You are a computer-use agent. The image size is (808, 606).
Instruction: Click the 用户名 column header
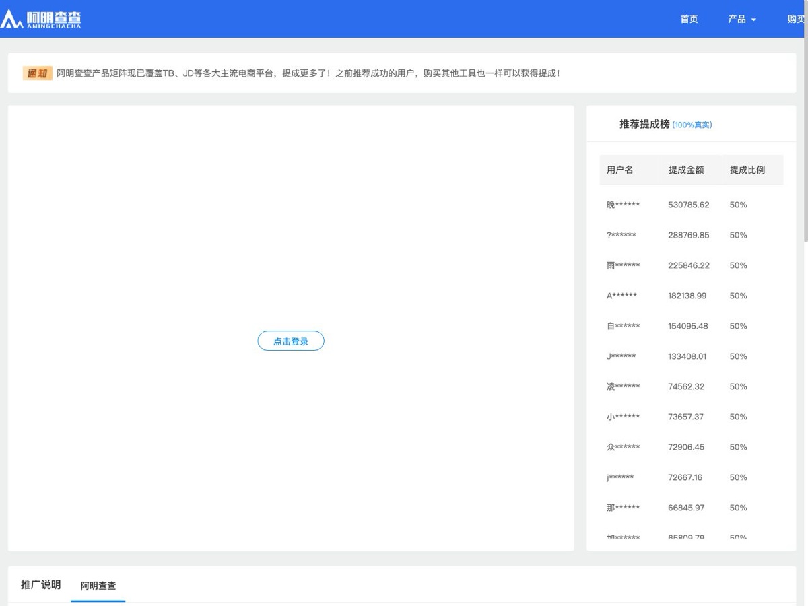(620, 170)
